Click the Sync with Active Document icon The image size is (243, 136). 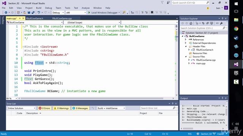pyautogui.click(x=203, y=23)
